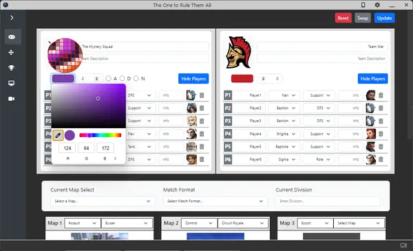Delete Player2 row with trash icon

pyautogui.click(x=381, y=108)
